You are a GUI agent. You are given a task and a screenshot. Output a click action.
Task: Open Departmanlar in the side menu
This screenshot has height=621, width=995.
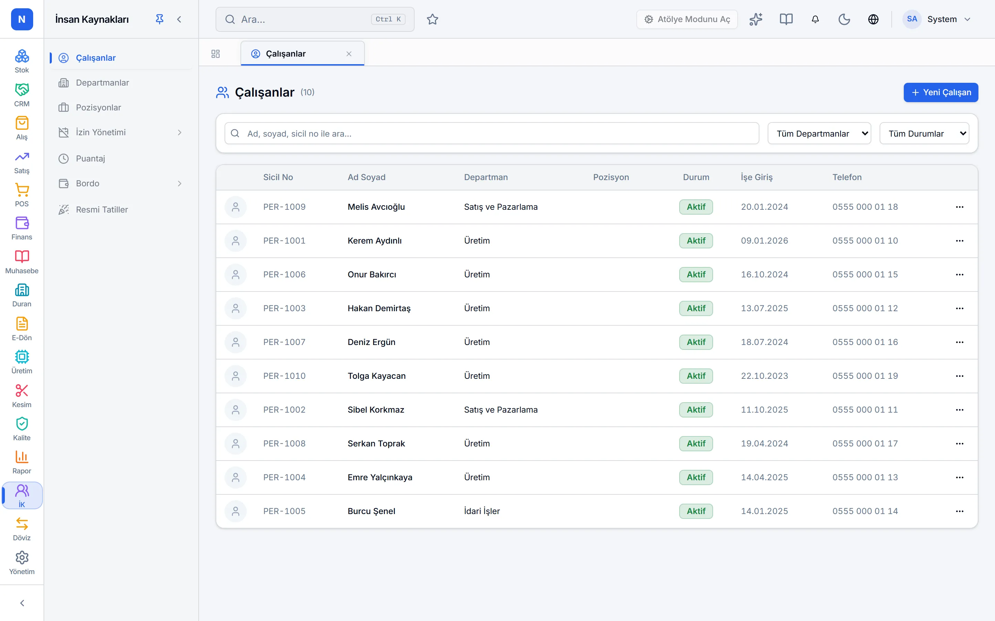coord(121,82)
